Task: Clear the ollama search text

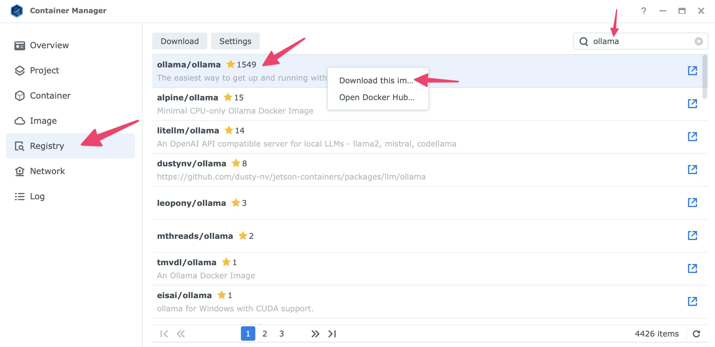Action: 699,41
